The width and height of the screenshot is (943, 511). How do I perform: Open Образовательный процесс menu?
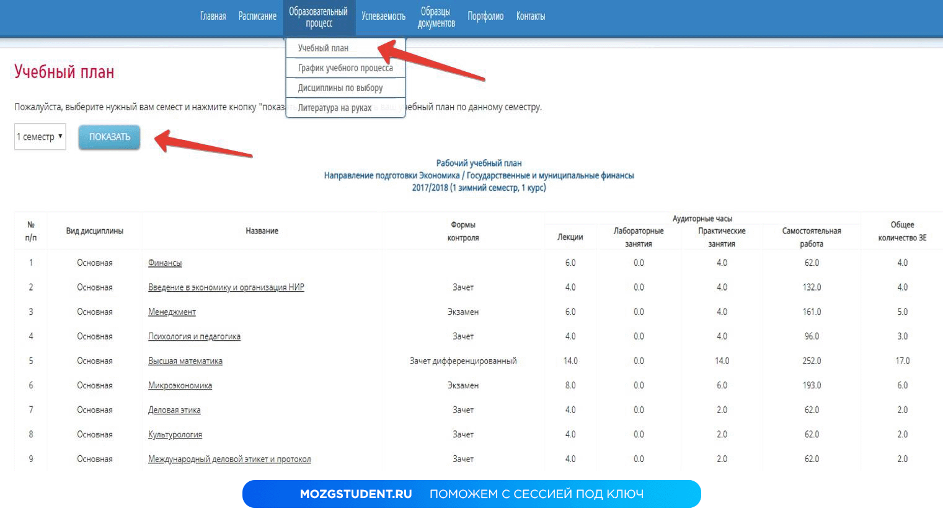319,17
